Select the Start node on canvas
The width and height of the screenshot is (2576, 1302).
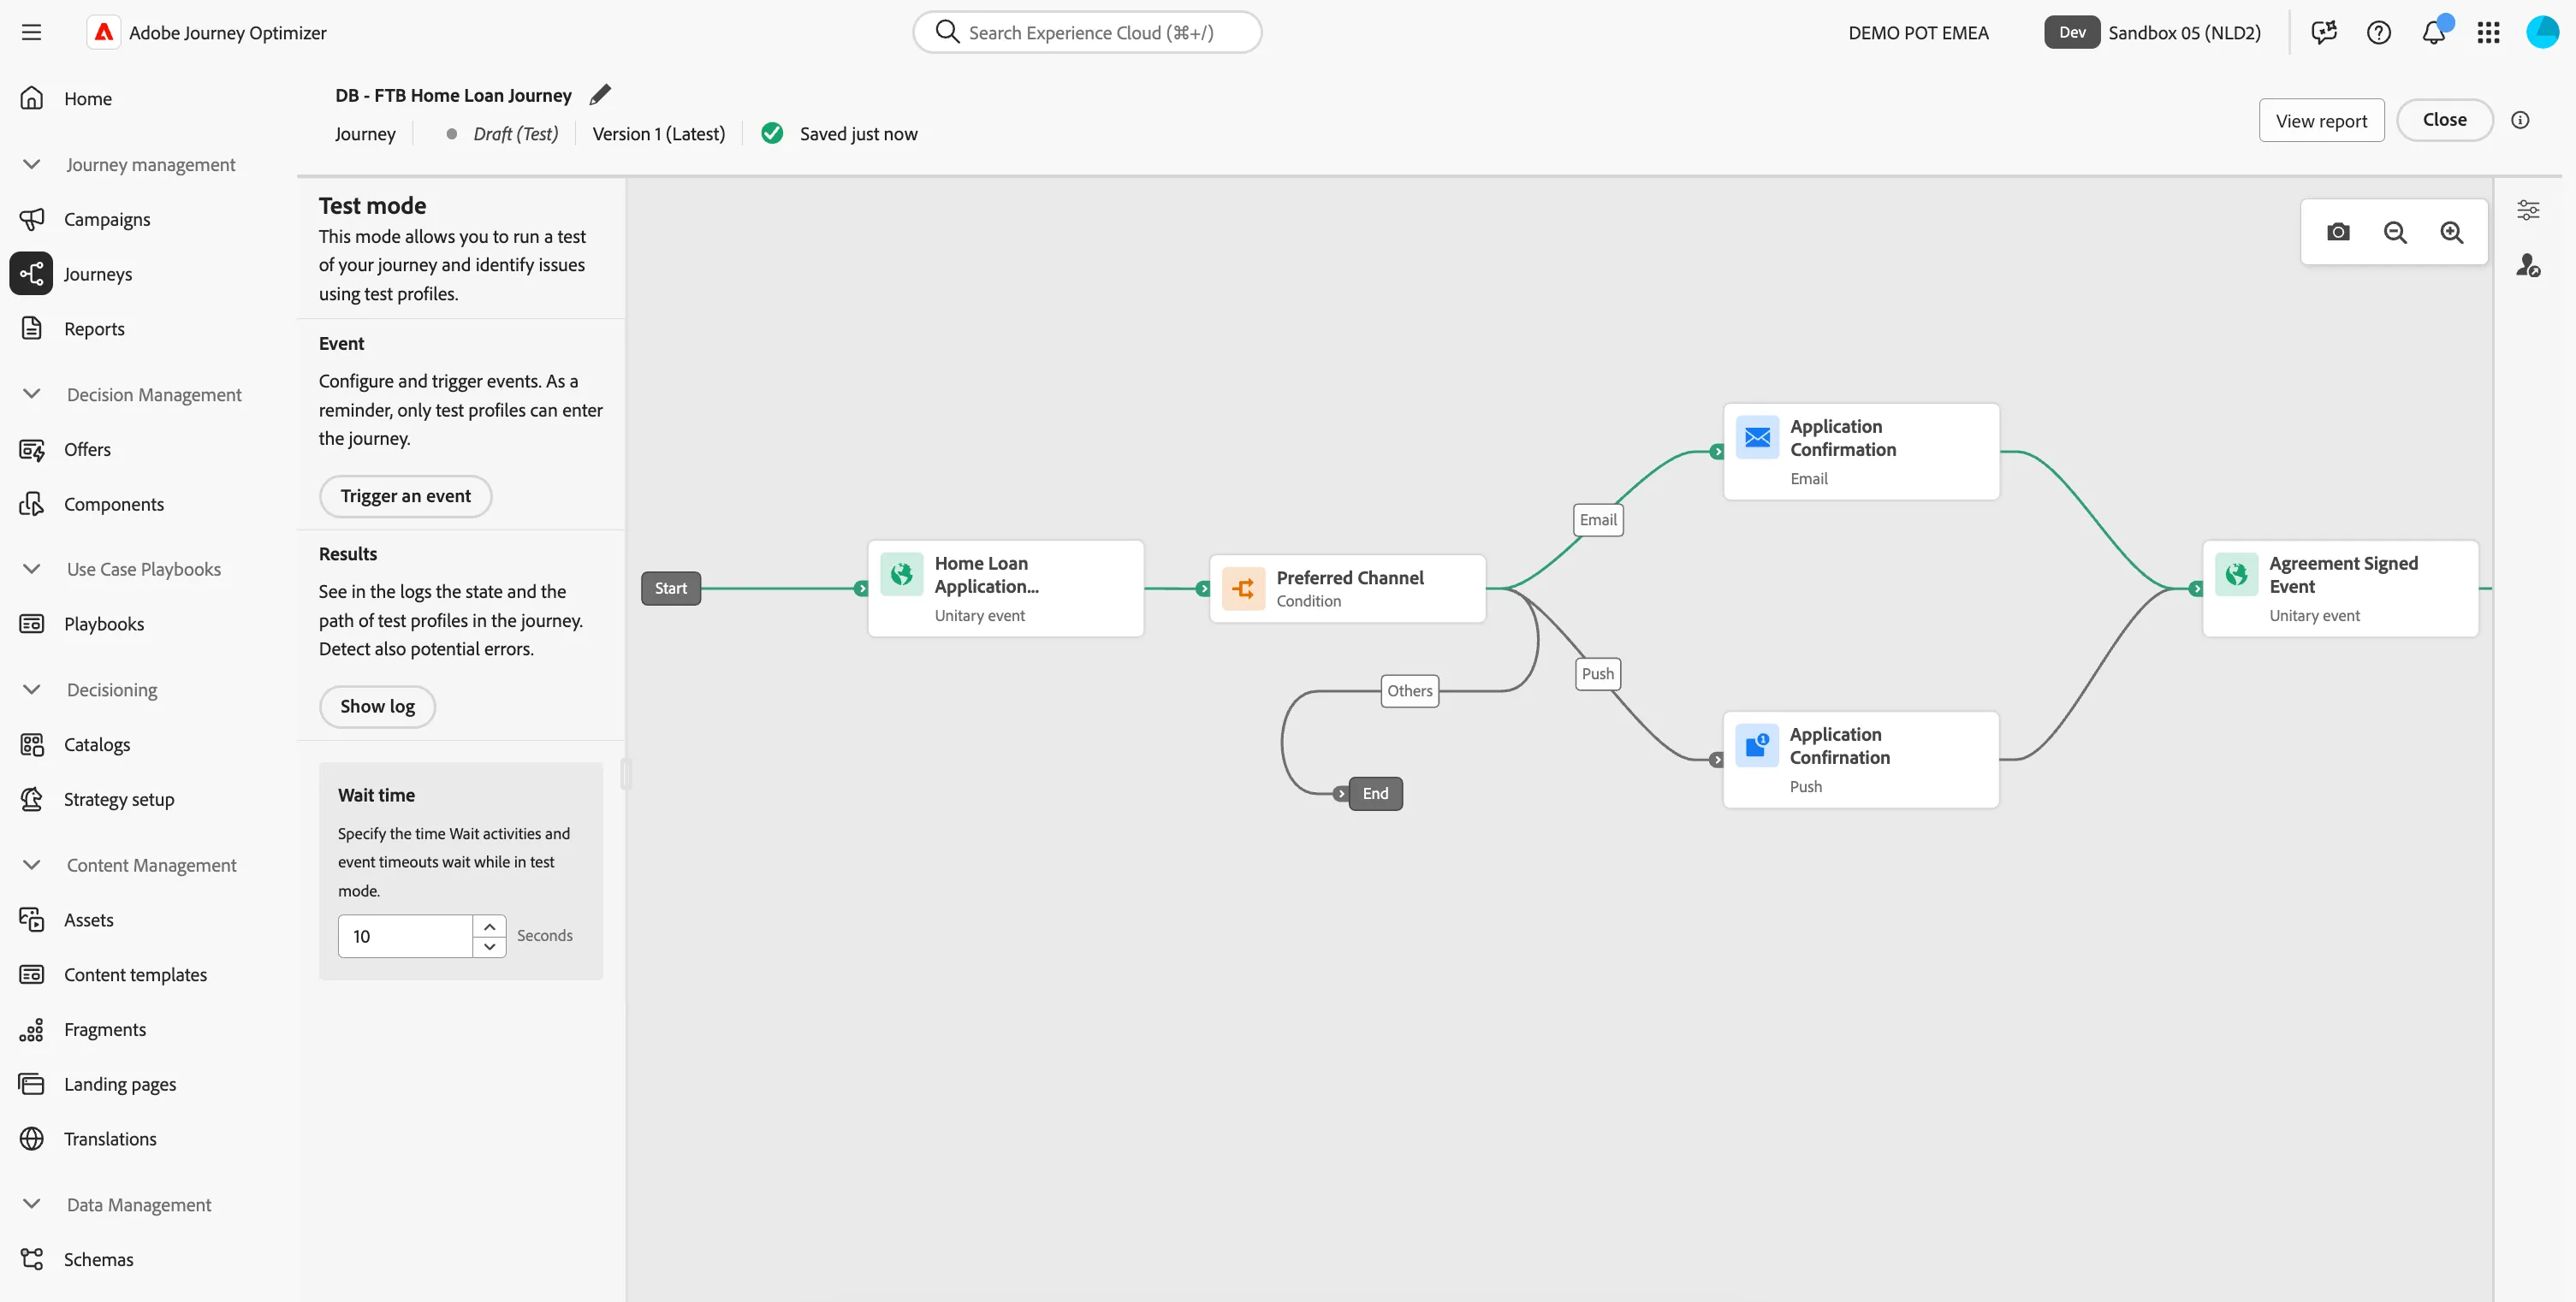[x=671, y=589]
